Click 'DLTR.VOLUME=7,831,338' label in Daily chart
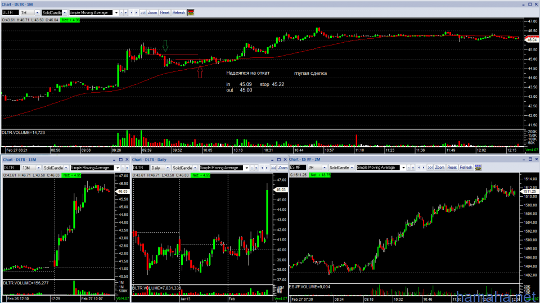The image size is (540, 303). [157, 288]
